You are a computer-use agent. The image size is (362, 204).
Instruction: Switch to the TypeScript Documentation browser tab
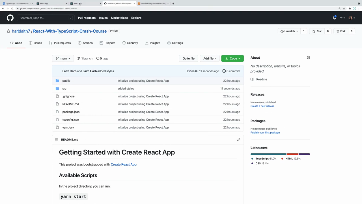click(x=18, y=3)
